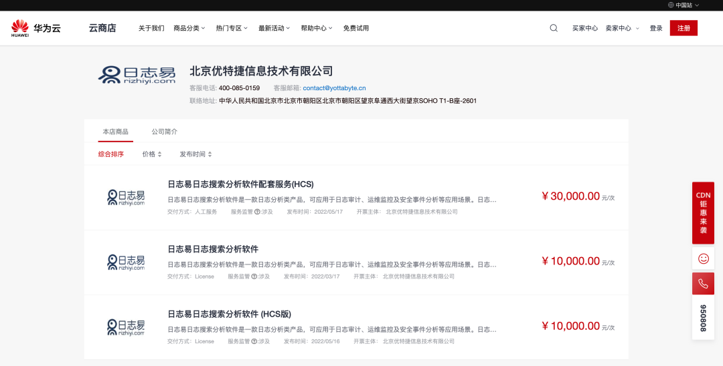
Task: Click the company name 北京优特捷信息技术有限公司 heading
Action: 261,71
